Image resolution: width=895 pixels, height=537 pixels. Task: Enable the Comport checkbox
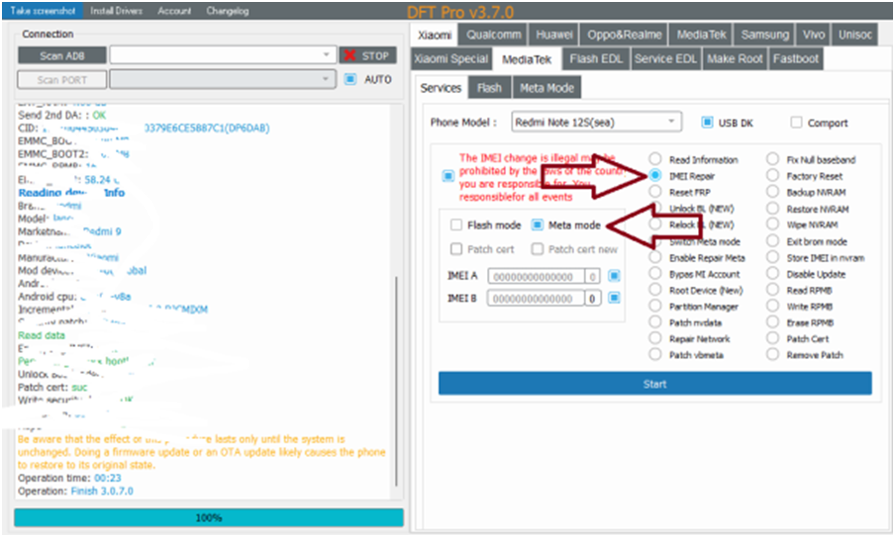796,122
